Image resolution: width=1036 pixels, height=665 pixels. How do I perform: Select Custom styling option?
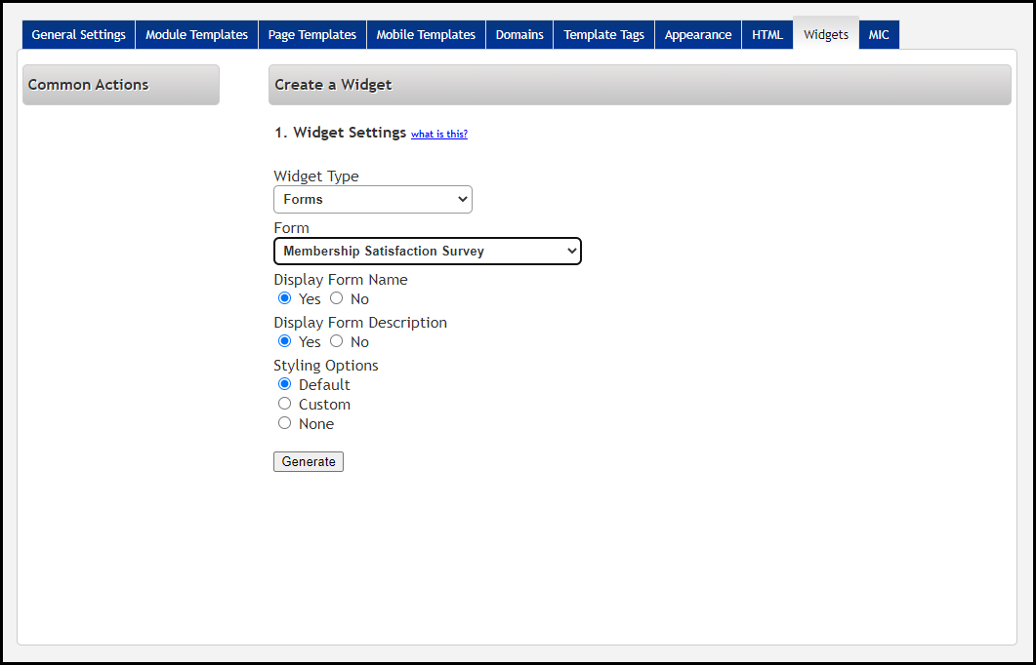285,404
